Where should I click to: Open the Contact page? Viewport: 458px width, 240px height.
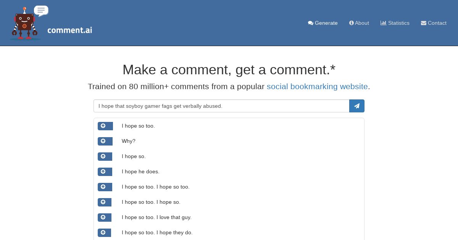[434, 23]
